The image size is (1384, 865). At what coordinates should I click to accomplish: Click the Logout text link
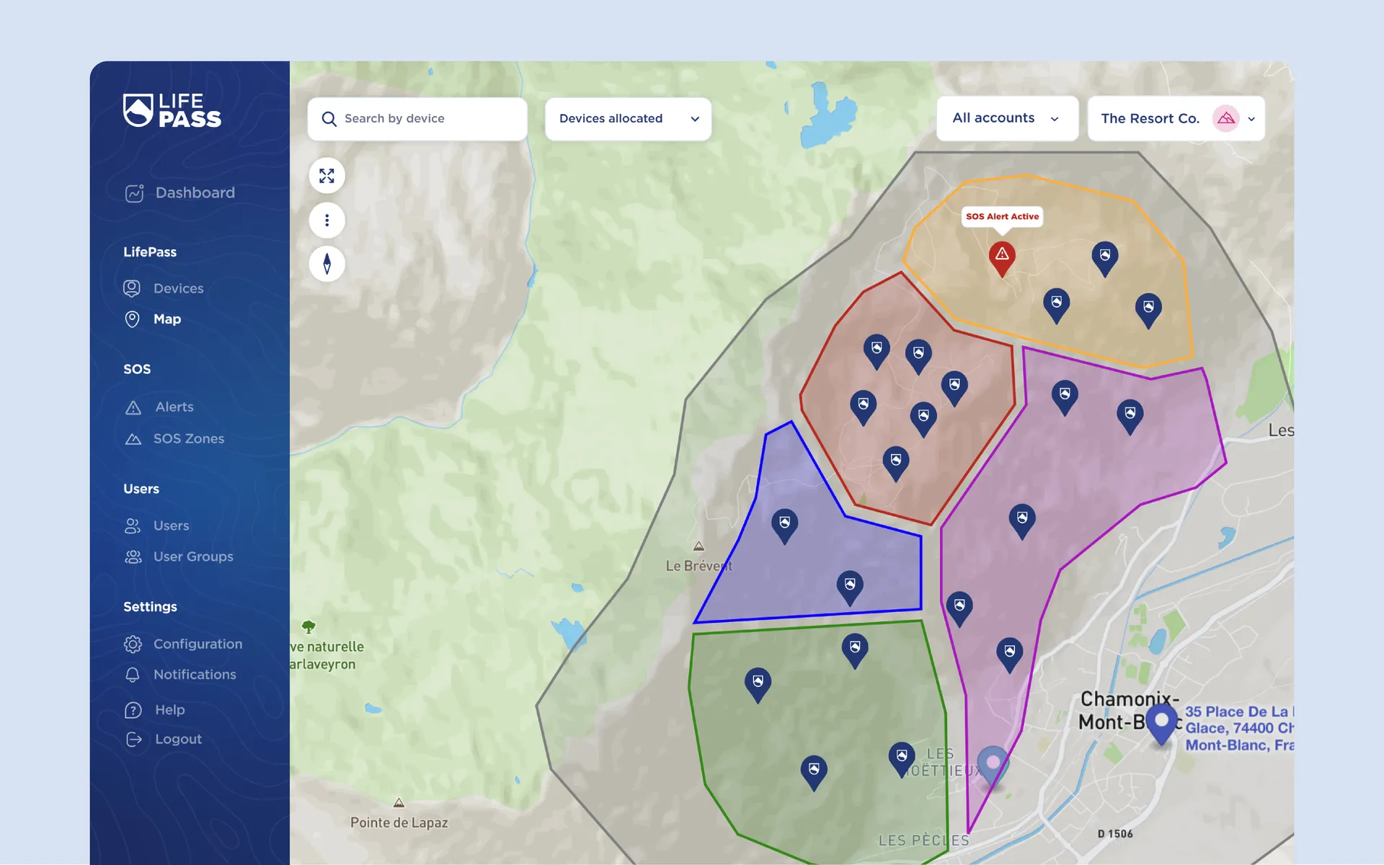[178, 739]
